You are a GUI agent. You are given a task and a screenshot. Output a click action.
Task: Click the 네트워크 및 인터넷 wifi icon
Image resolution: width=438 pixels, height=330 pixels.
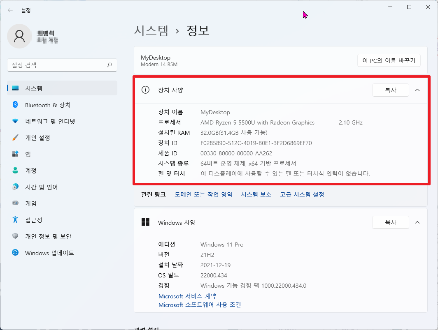[15, 121]
